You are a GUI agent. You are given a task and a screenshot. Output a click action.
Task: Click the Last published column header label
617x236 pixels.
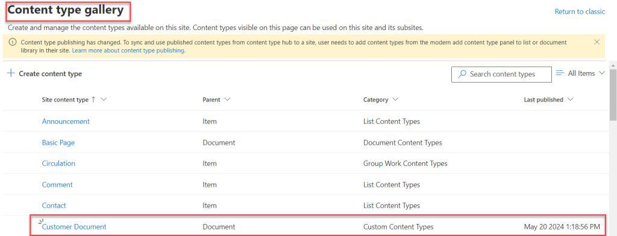pyautogui.click(x=543, y=100)
